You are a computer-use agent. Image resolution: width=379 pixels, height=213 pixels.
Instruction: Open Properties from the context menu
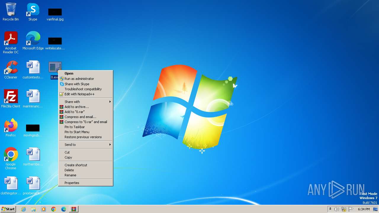coord(86,183)
